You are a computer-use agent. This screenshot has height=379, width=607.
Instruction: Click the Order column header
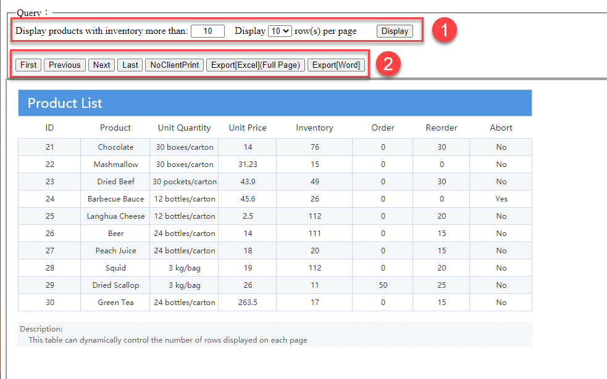click(x=382, y=128)
